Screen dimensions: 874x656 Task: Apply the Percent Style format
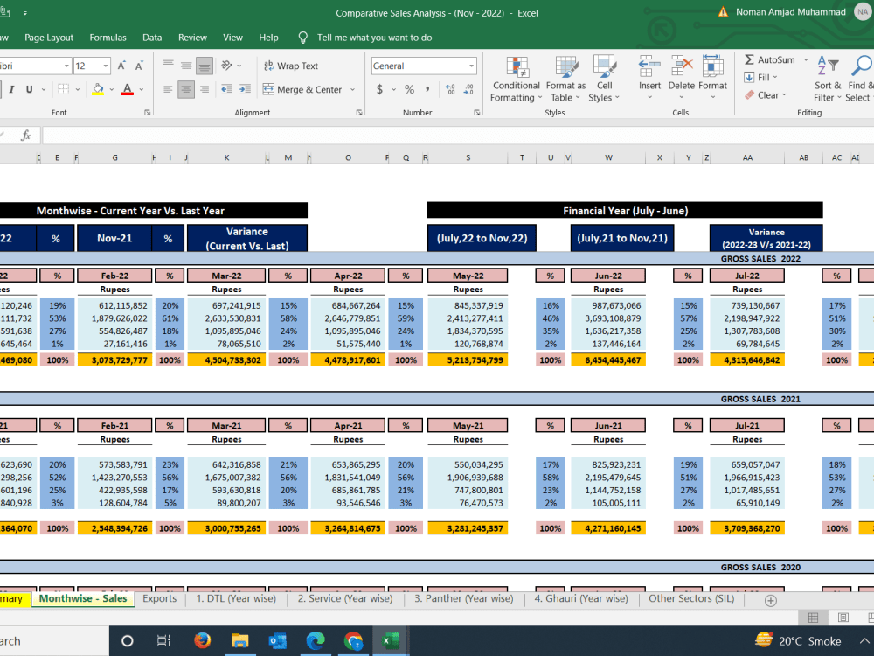tap(407, 89)
